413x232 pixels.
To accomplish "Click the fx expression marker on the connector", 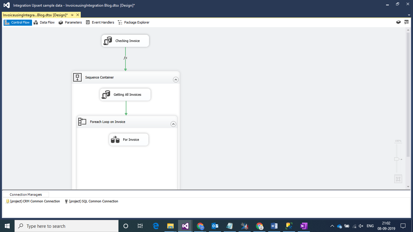I will 125,58.
